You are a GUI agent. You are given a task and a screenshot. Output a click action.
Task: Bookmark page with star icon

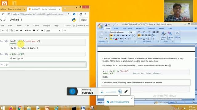(68, 14)
